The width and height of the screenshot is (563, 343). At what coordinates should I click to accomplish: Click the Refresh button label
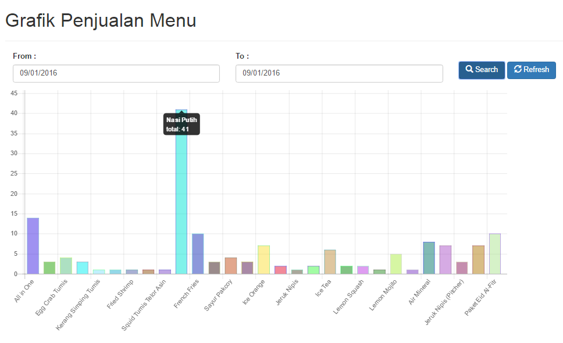pyautogui.click(x=536, y=70)
